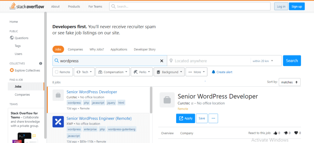This screenshot has width=314, height=143.
Task: Click the heart reaction icon
Action: tap(296, 133)
